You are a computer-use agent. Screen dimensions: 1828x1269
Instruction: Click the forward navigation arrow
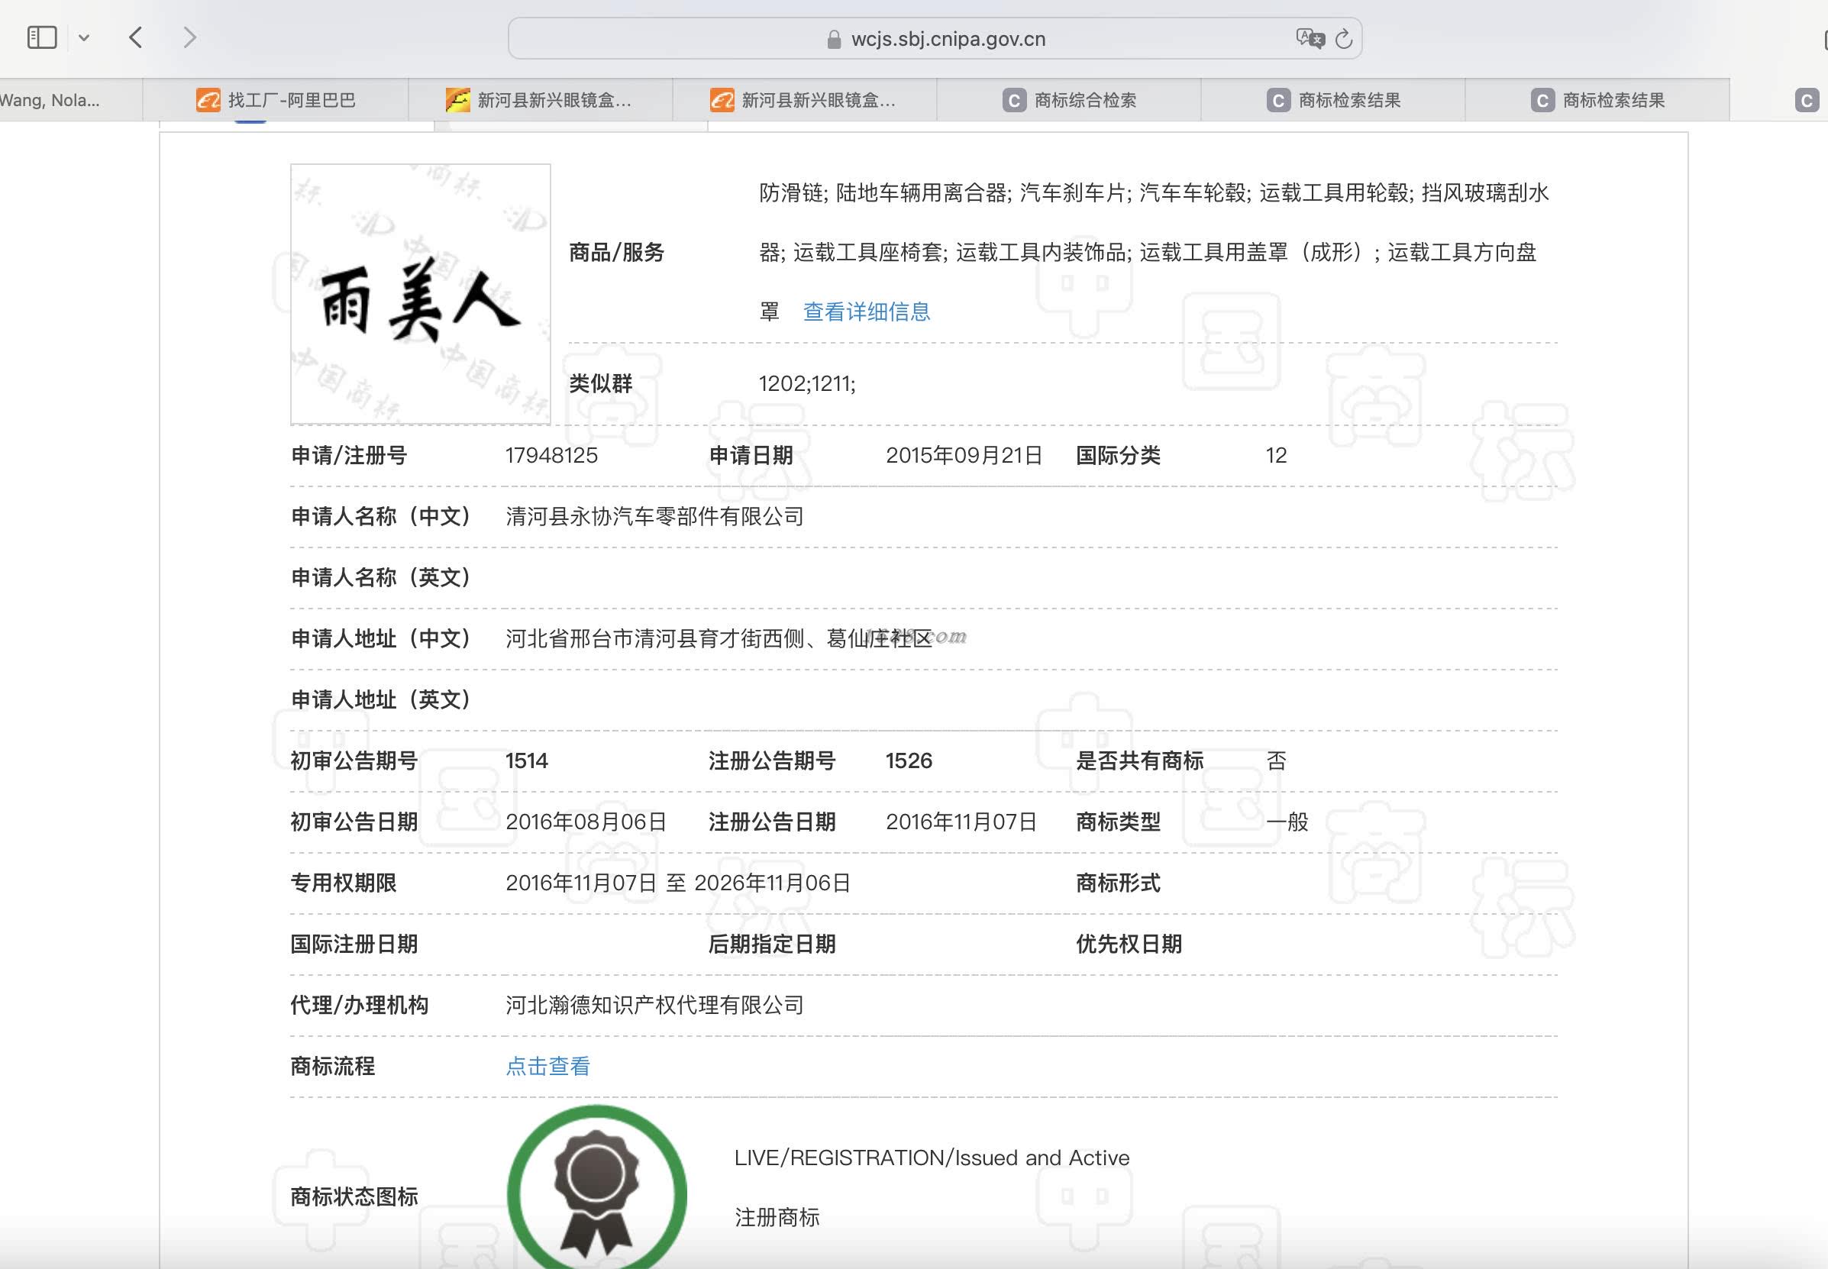[x=189, y=37]
